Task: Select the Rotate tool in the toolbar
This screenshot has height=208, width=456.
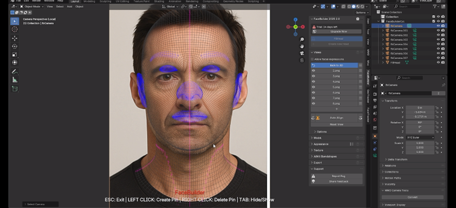Action: tap(14, 46)
